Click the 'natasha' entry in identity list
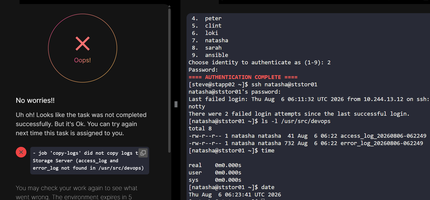Image resolution: width=430 pixels, height=200 pixels. tap(217, 41)
